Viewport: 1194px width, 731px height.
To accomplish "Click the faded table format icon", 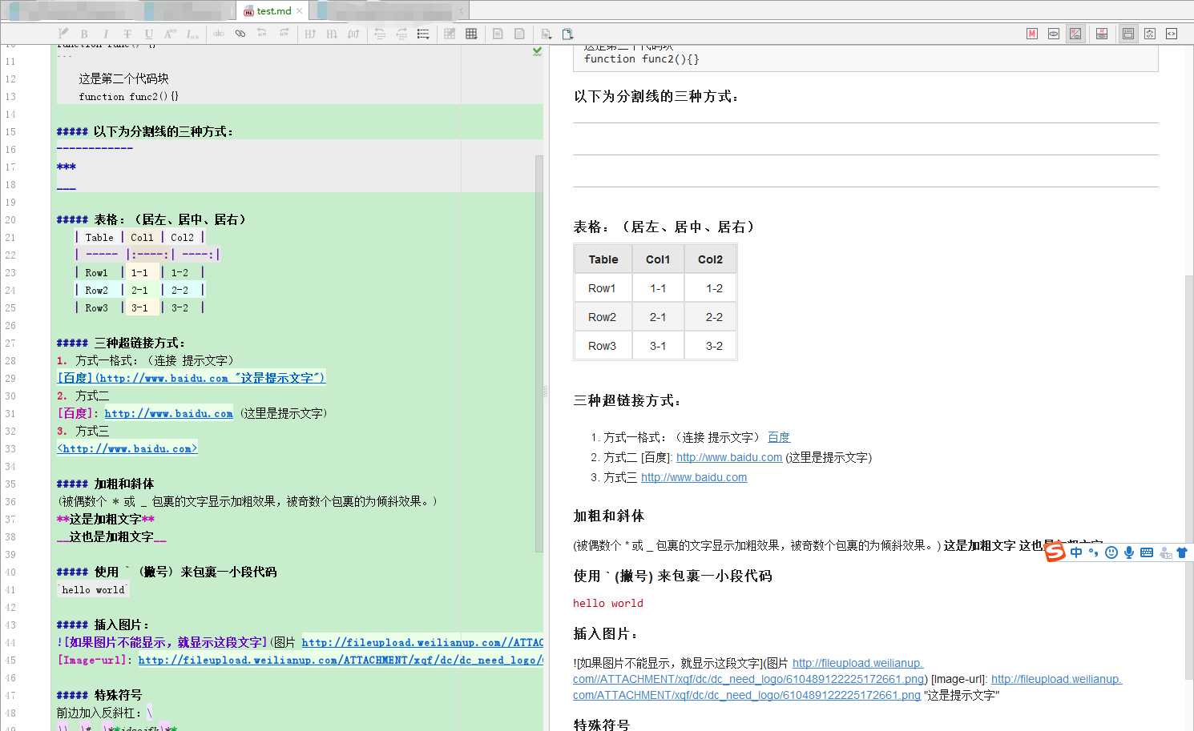I will (x=450, y=34).
